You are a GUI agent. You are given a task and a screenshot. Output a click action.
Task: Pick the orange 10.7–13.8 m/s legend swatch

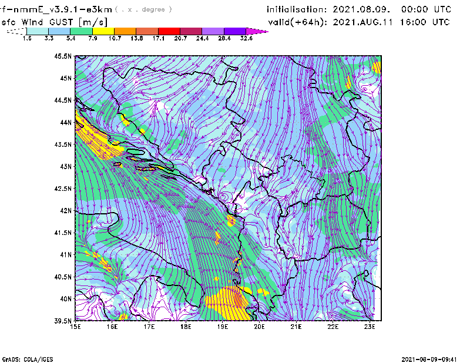point(125,31)
